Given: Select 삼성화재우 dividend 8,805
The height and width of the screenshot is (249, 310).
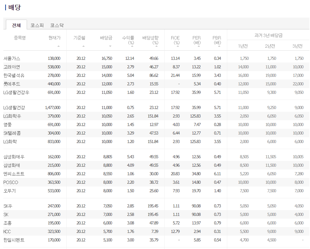Looking at the screenshot, I should [x=108, y=157].
